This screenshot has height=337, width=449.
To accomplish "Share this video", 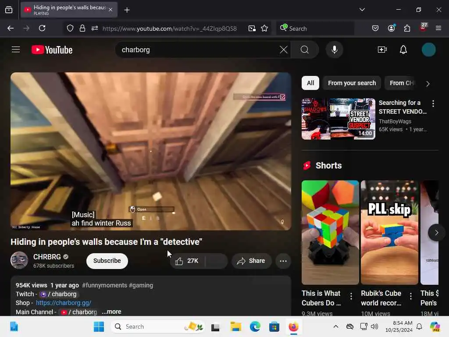I will 251,261.
